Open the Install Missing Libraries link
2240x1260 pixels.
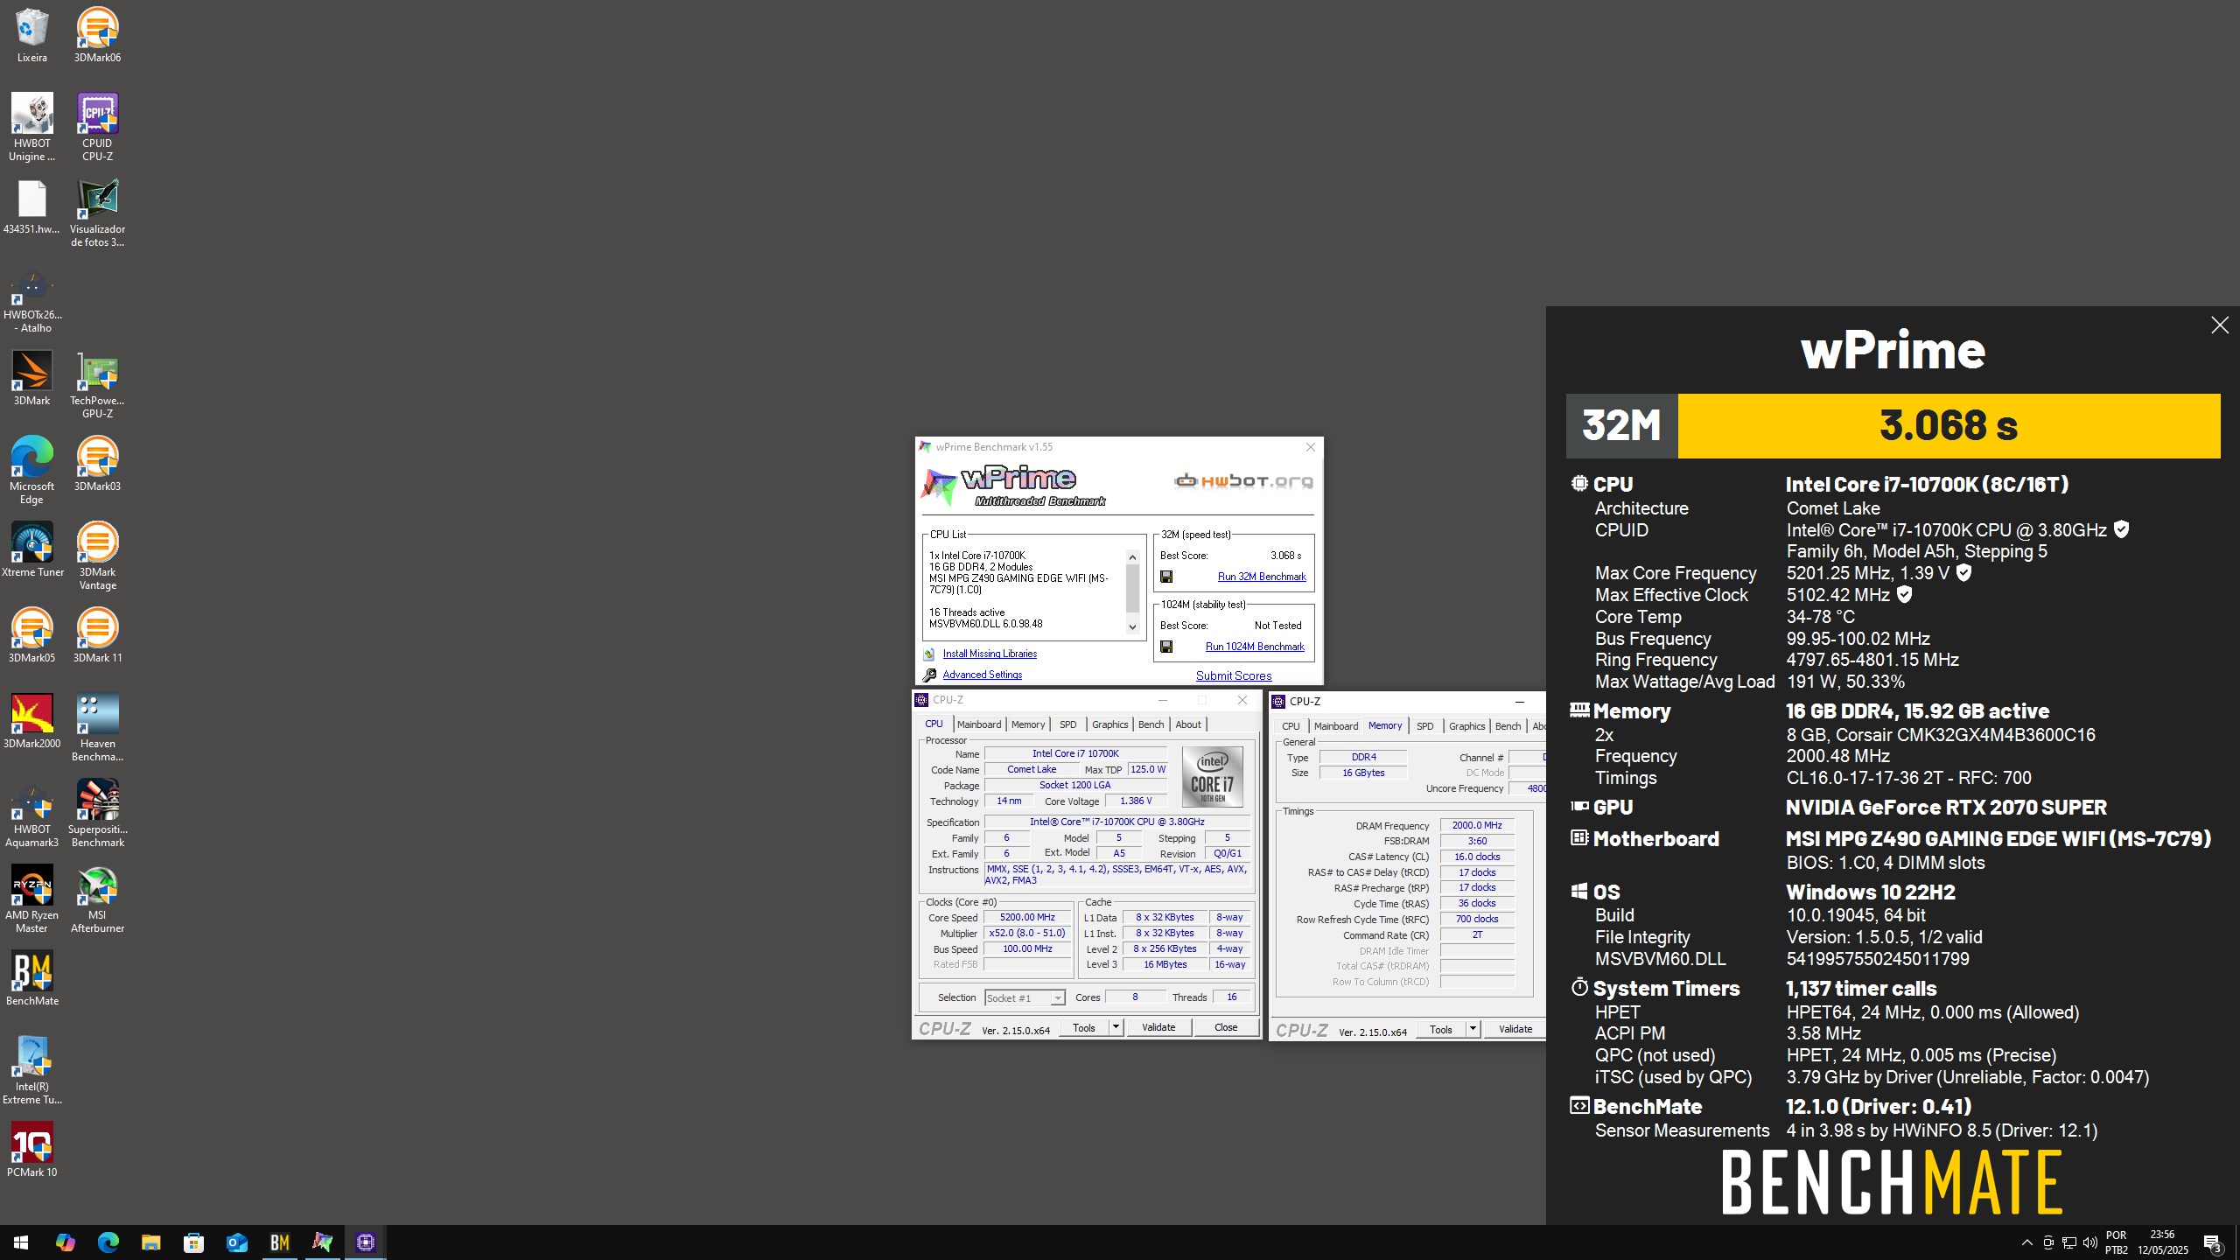tap(990, 654)
